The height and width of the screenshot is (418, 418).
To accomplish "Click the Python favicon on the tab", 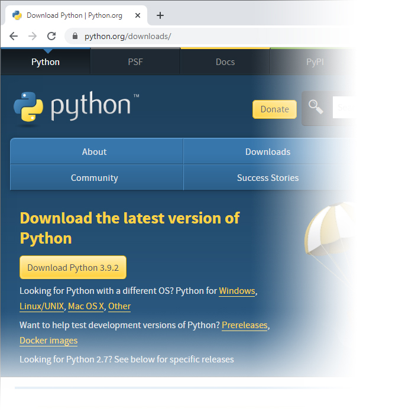I will pyautogui.click(x=17, y=15).
